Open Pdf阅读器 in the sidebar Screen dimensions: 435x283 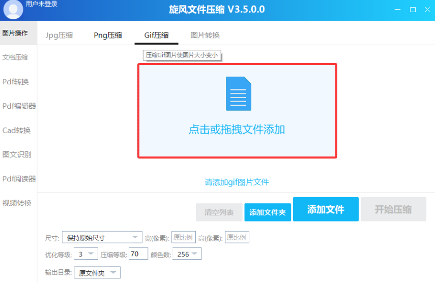point(18,179)
